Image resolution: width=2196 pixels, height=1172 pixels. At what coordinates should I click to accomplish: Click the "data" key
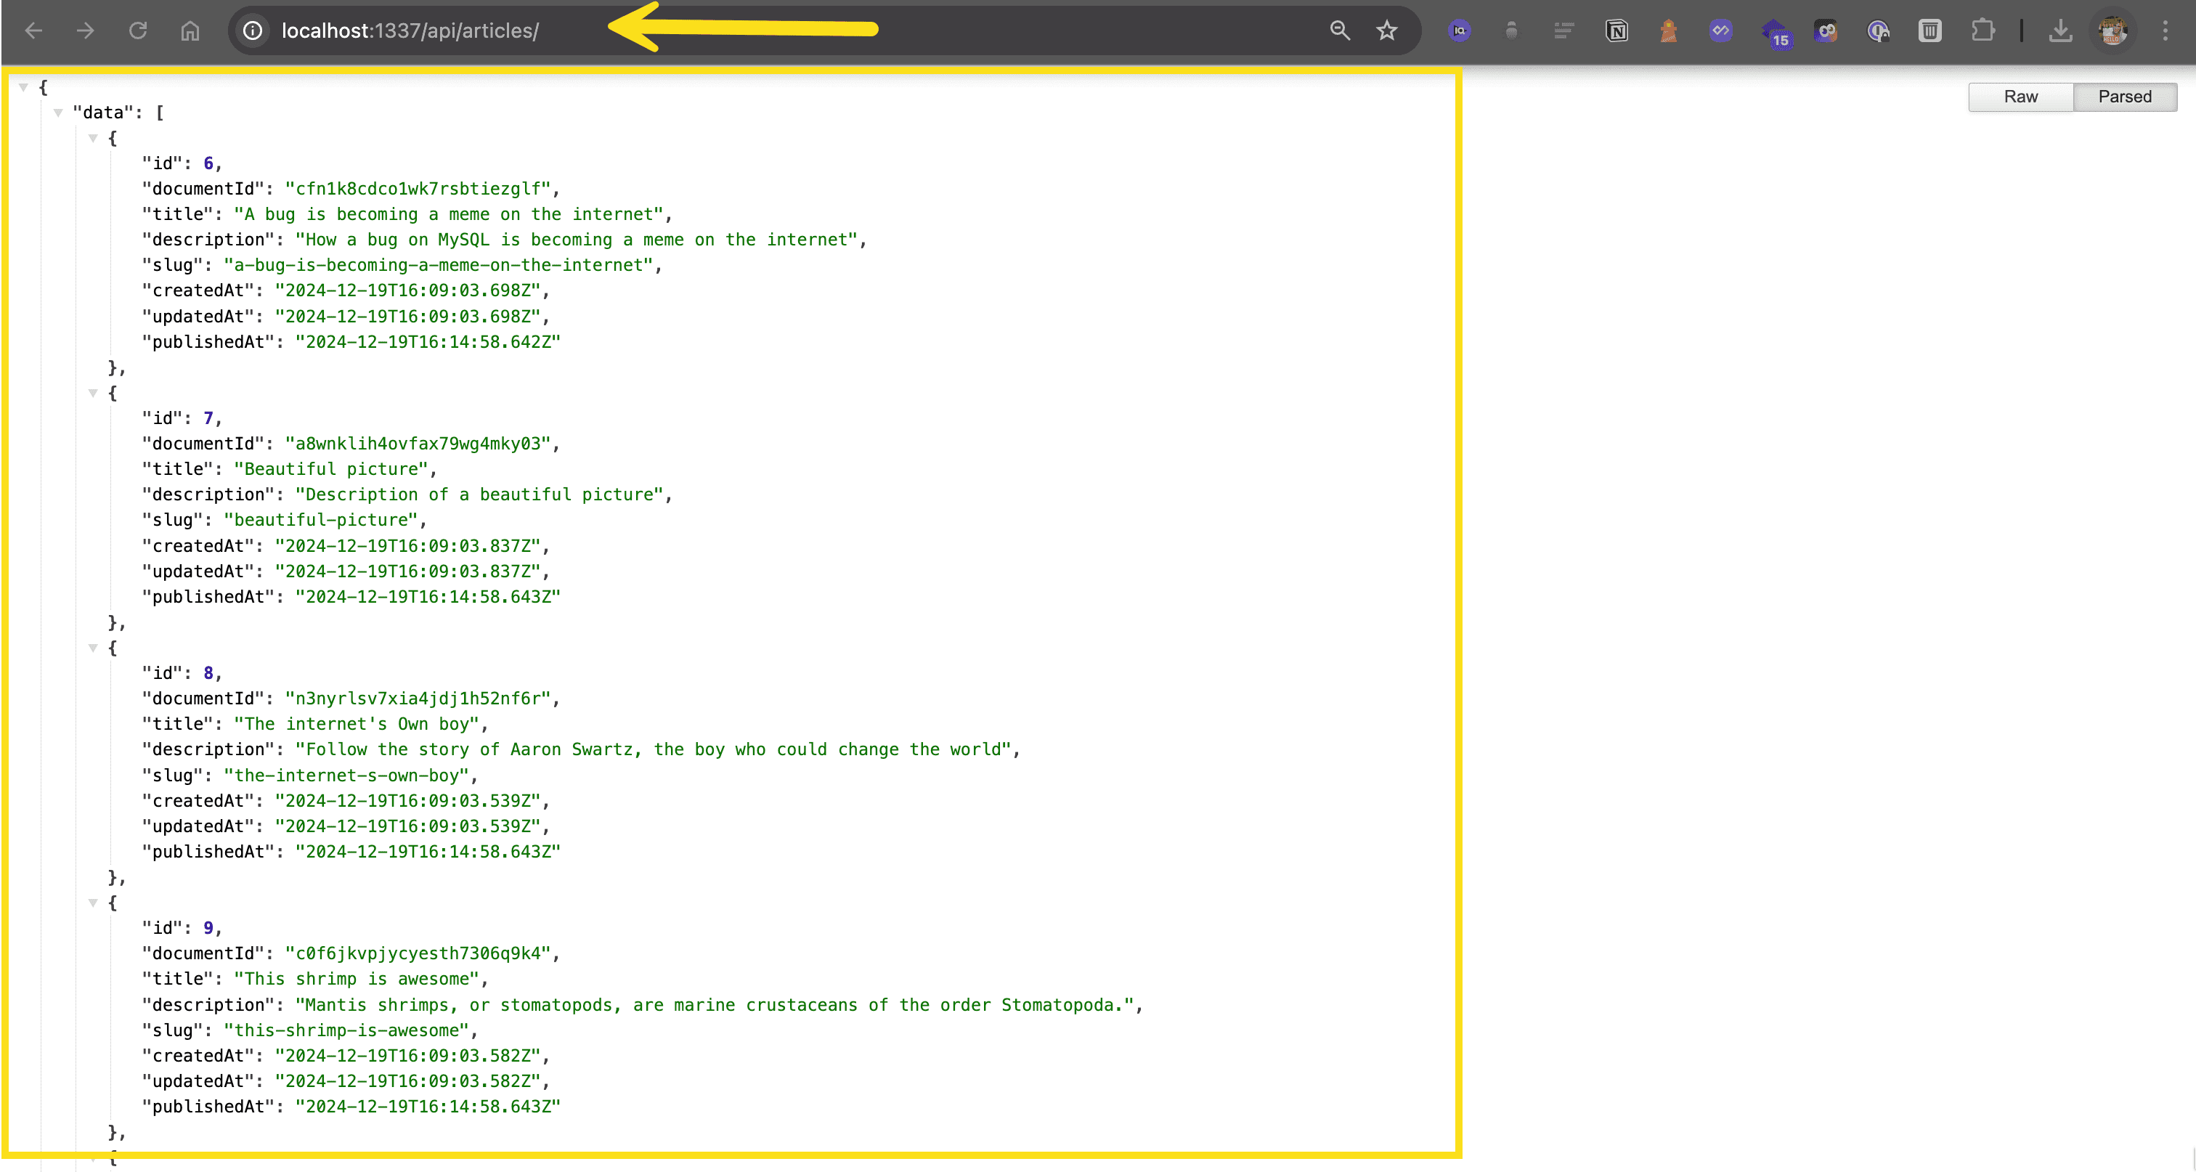pyautogui.click(x=103, y=113)
